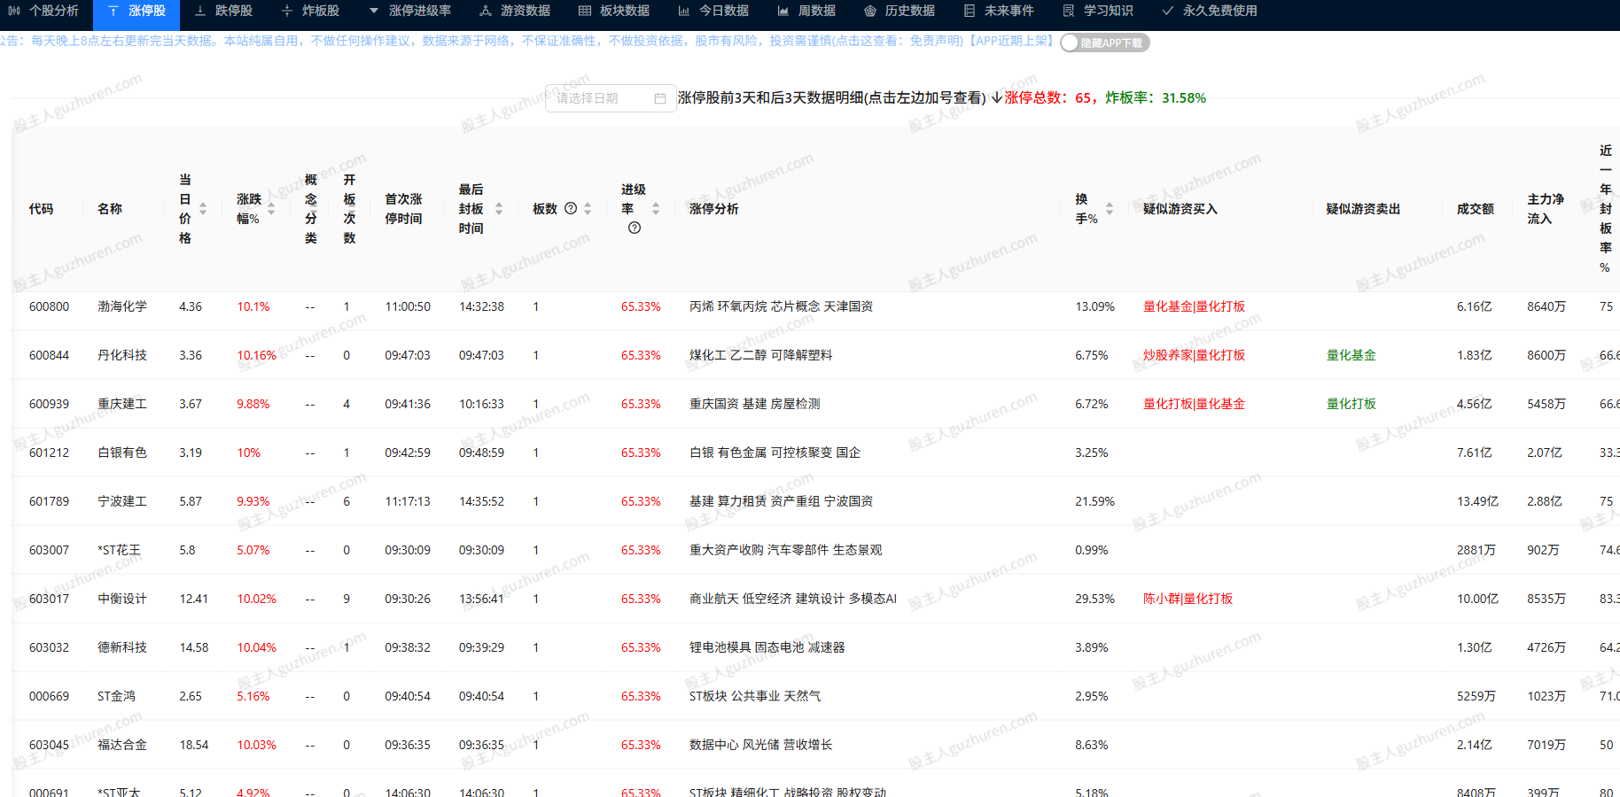The height and width of the screenshot is (797, 1620).
Task: Select the 涨停股 tab
Action: [x=136, y=11]
